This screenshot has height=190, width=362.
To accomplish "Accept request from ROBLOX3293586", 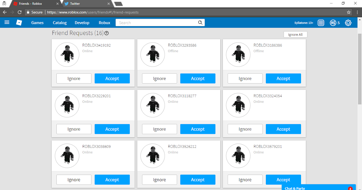I will [x=198, y=78].
